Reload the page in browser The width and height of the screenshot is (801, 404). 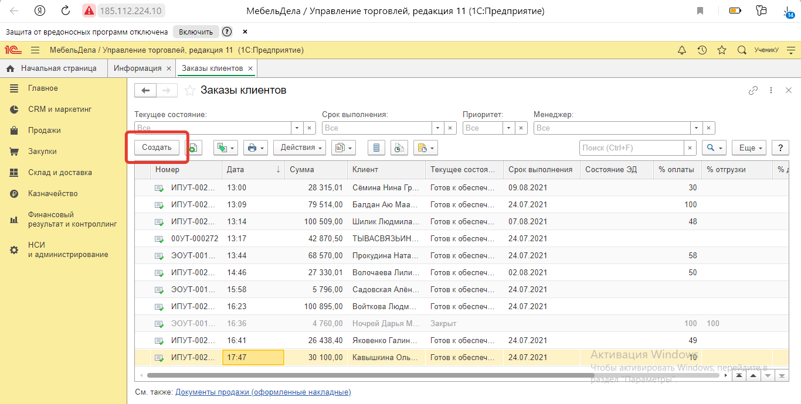[x=66, y=11]
